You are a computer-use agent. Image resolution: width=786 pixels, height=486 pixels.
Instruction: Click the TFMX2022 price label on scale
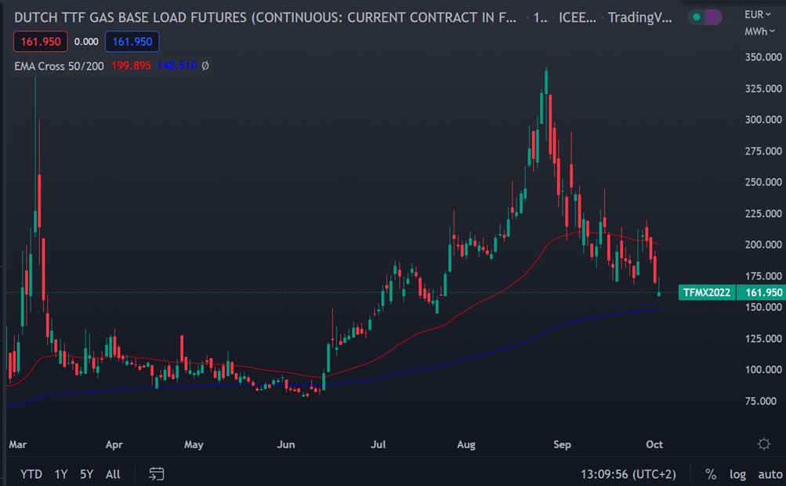click(706, 292)
